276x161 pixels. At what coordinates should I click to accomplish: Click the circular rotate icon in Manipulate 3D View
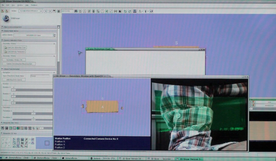coord(14,143)
